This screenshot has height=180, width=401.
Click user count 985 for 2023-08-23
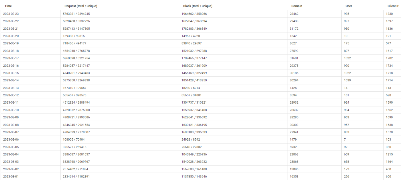[346, 13]
